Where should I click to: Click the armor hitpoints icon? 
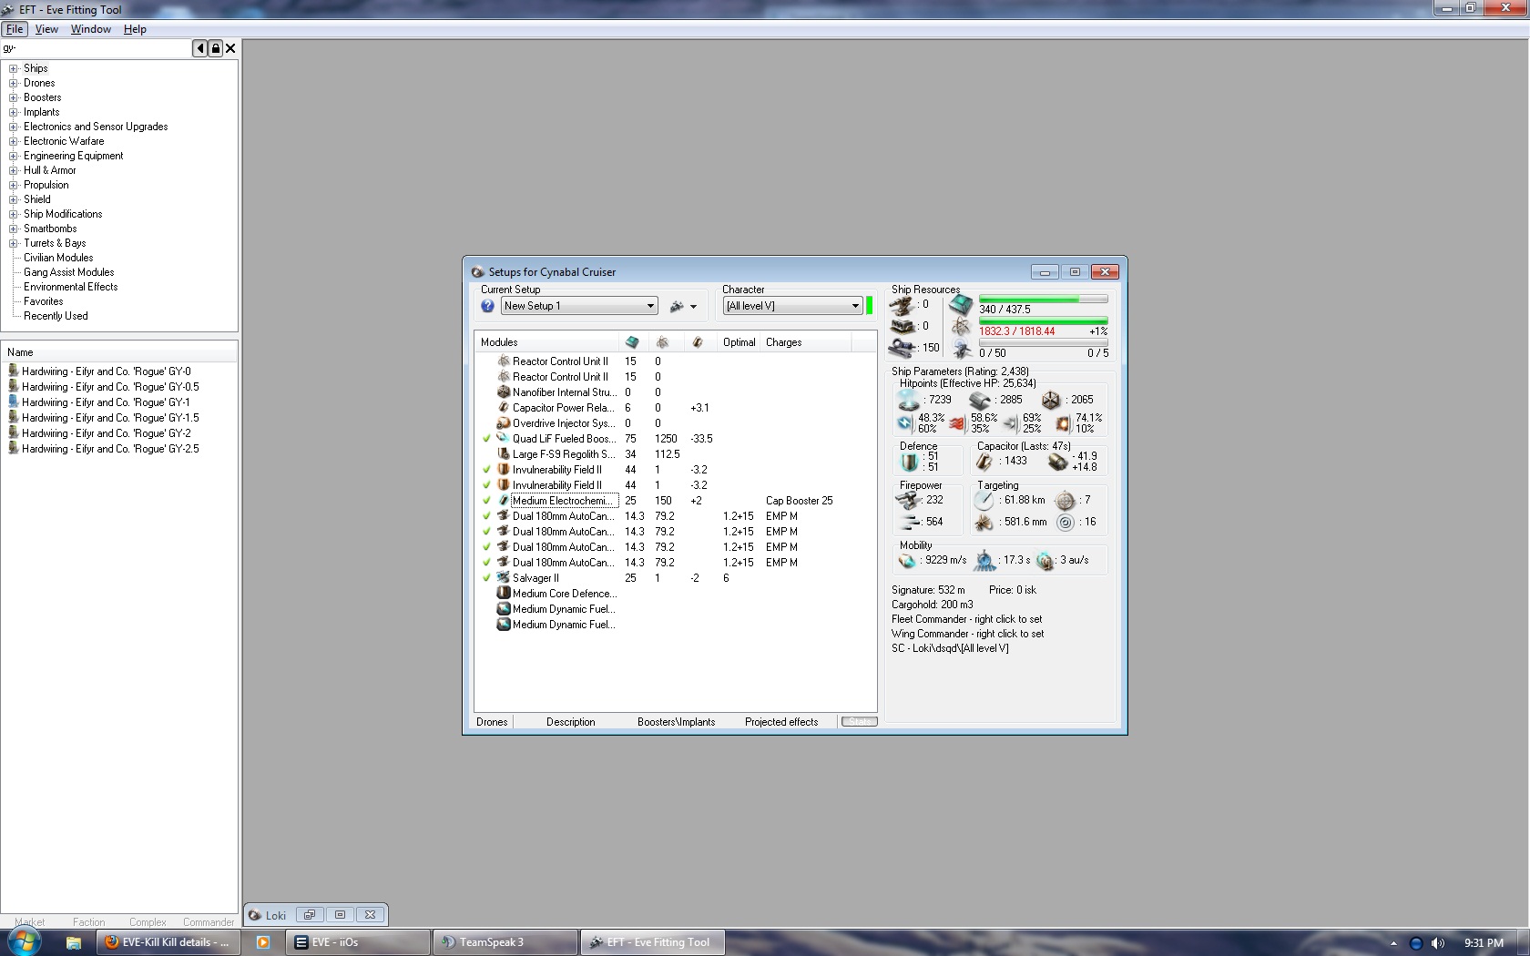click(x=980, y=401)
